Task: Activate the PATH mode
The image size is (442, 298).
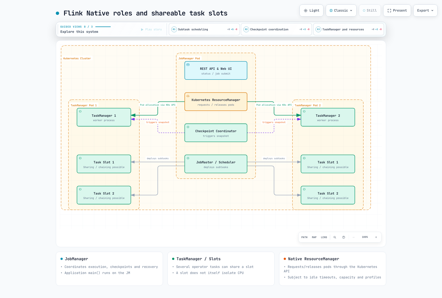Action: pyautogui.click(x=304, y=237)
